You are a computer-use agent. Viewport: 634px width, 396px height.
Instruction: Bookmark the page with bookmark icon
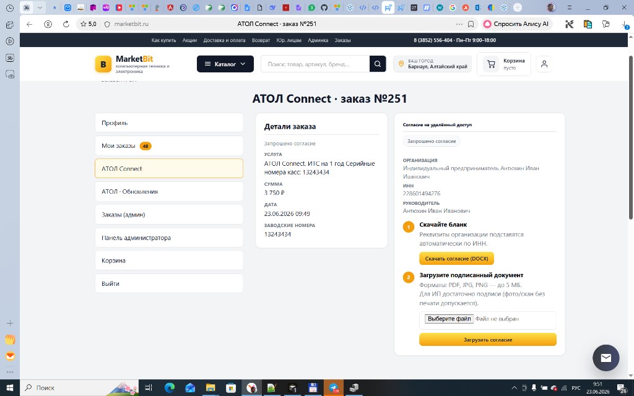click(471, 24)
